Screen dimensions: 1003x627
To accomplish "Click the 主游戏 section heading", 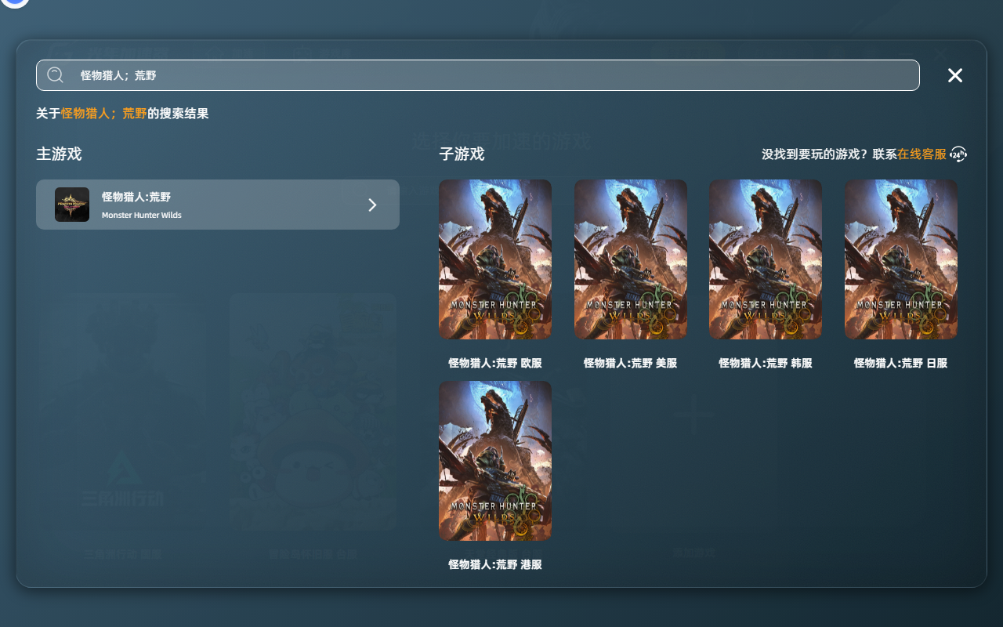I will 59,154.
